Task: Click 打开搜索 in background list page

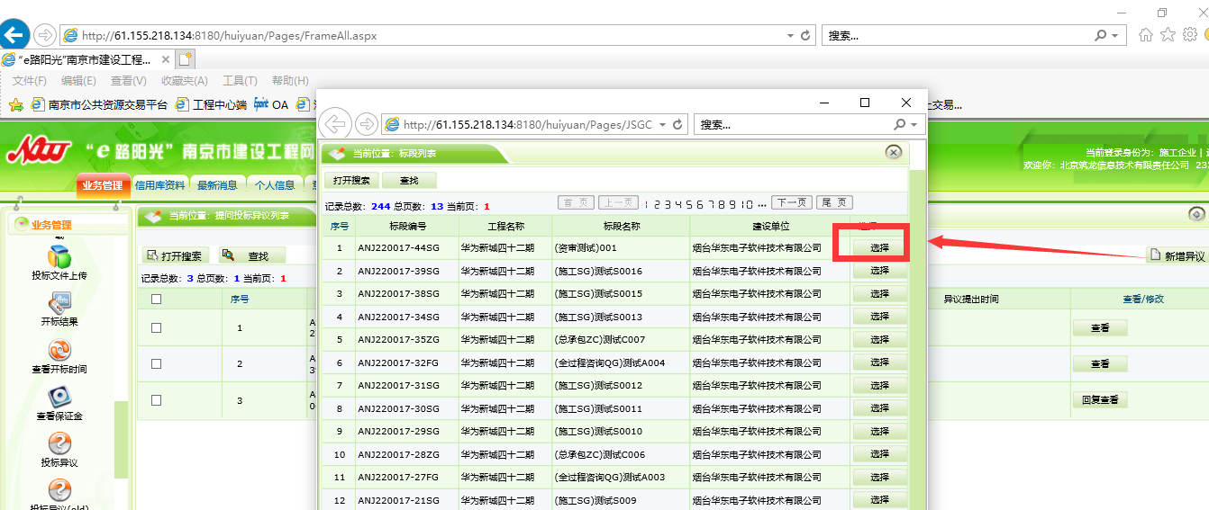Action: tap(177, 256)
